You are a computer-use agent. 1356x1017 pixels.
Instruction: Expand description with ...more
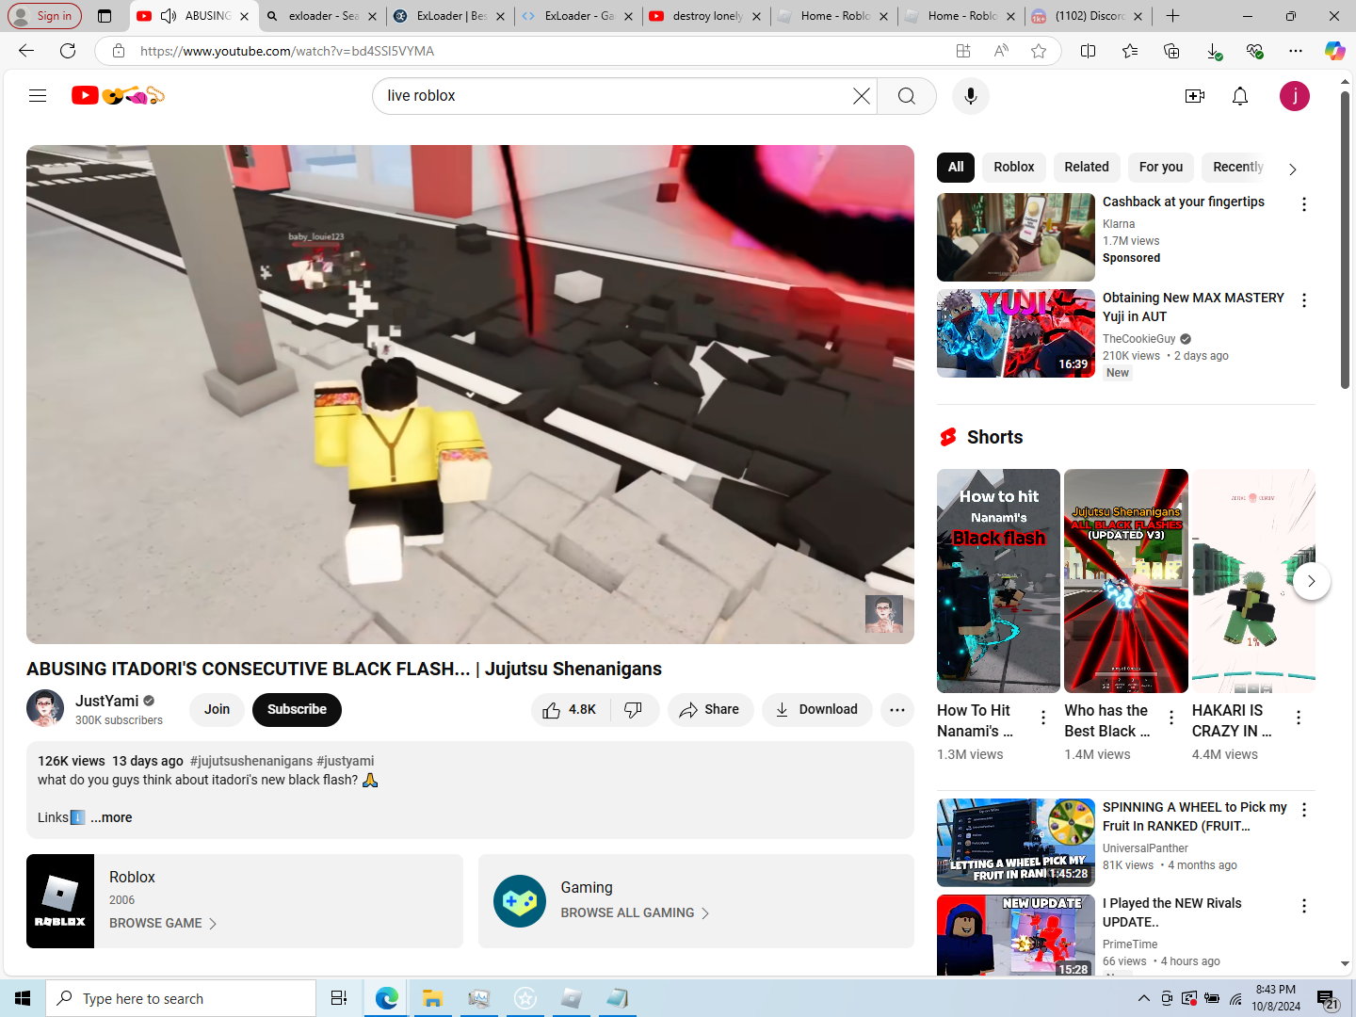point(111,817)
